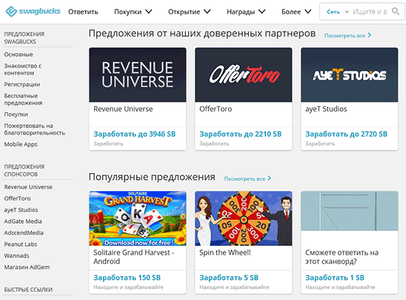Click the search magnifier icon
The height and width of the screenshot is (300, 406).
[395, 11]
